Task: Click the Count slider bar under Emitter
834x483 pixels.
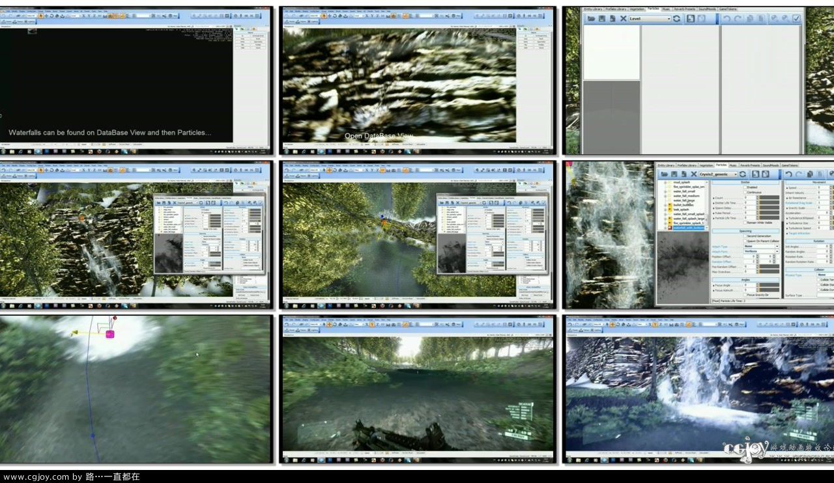Action: pos(769,198)
